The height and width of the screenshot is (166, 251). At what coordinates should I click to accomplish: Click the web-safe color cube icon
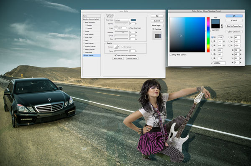(x=222, y=27)
